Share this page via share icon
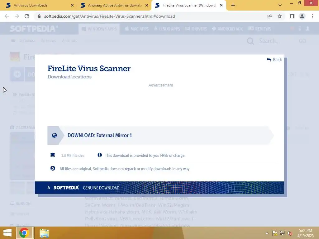Image resolution: width=319 pixels, height=239 pixels. [270, 16]
